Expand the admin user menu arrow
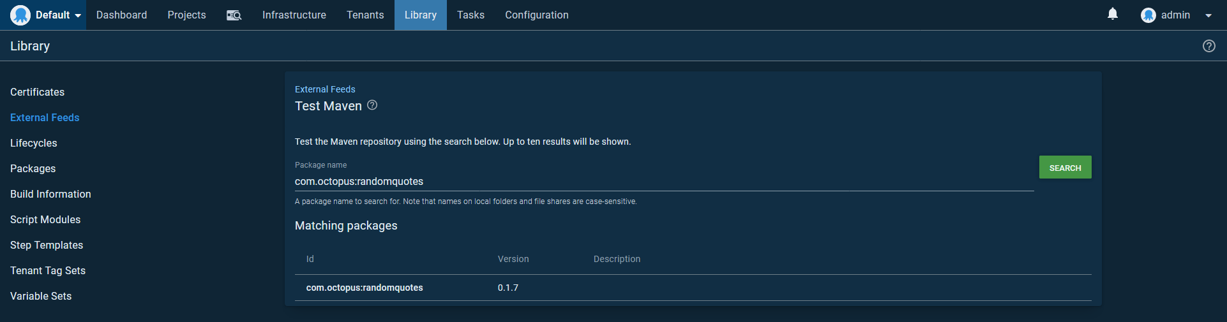1227x322 pixels. [x=1208, y=15]
